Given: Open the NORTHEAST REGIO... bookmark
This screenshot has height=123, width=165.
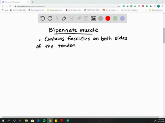Looking at the screenshot, I should (92, 10).
